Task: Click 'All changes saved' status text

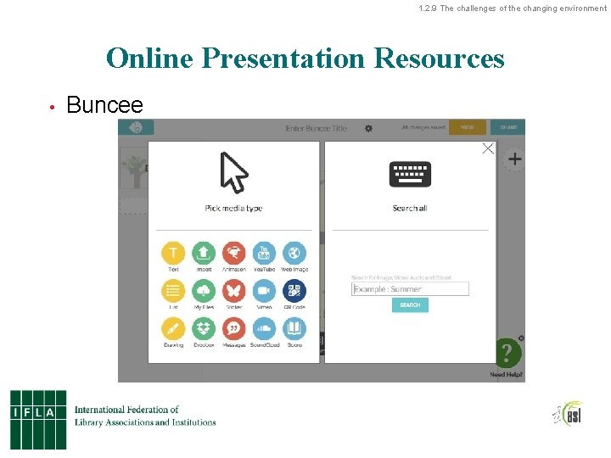Action: (423, 127)
